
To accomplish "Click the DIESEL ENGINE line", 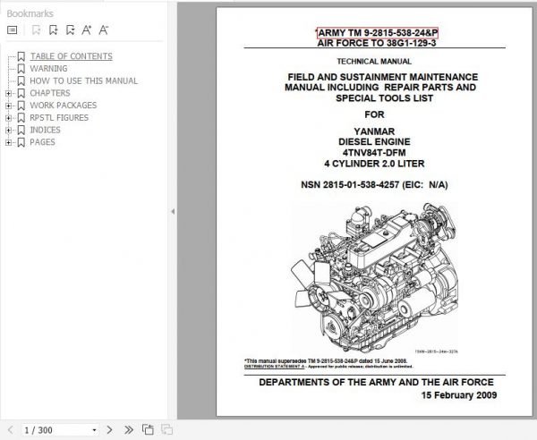I will click(374, 141).
